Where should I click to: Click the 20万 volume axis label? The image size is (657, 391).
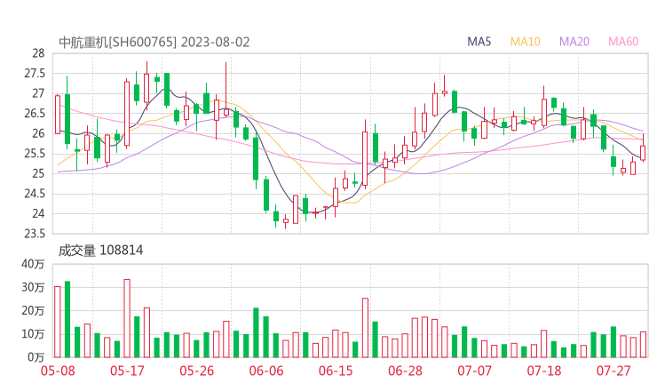click(x=33, y=311)
